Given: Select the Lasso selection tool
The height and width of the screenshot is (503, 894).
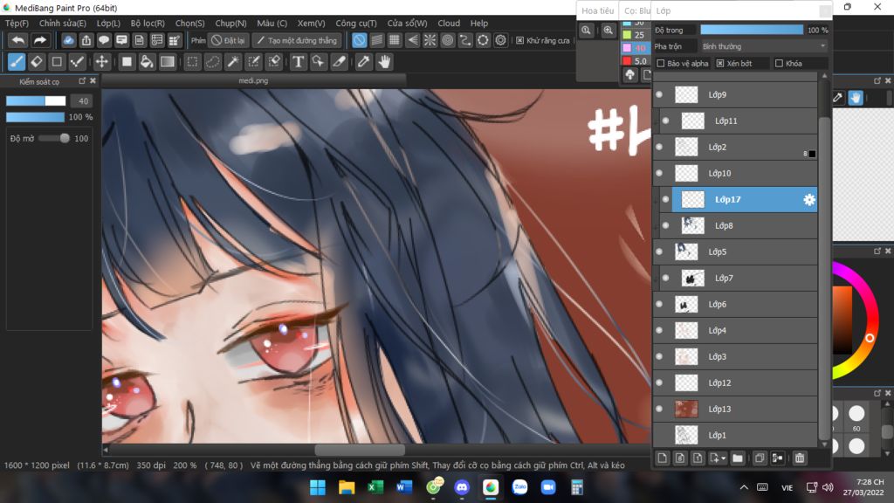Looking at the screenshot, I should tap(213, 62).
